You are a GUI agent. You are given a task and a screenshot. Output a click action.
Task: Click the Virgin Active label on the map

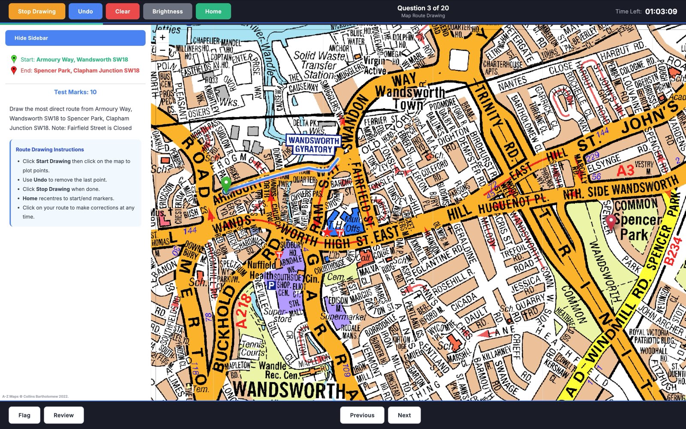(374, 65)
